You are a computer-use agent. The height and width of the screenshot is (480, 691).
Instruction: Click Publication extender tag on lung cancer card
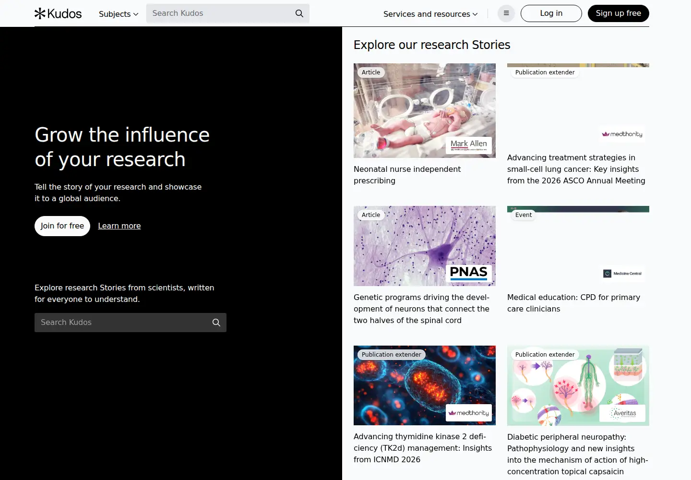(545, 72)
